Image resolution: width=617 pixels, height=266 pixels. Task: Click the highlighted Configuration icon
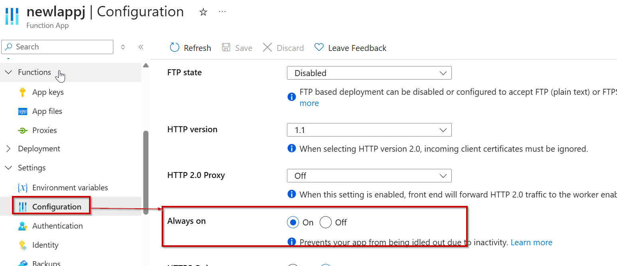pos(23,206)
